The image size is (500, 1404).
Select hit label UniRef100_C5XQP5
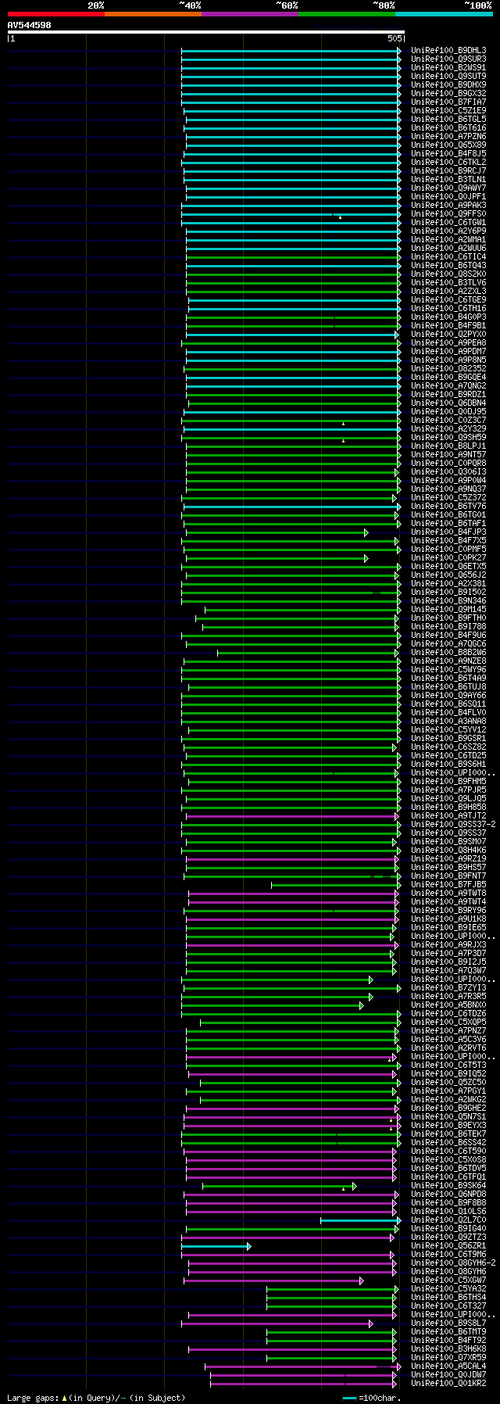(448, 1023)
